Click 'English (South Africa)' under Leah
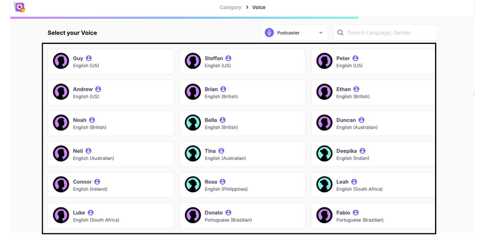 point(360,189)
